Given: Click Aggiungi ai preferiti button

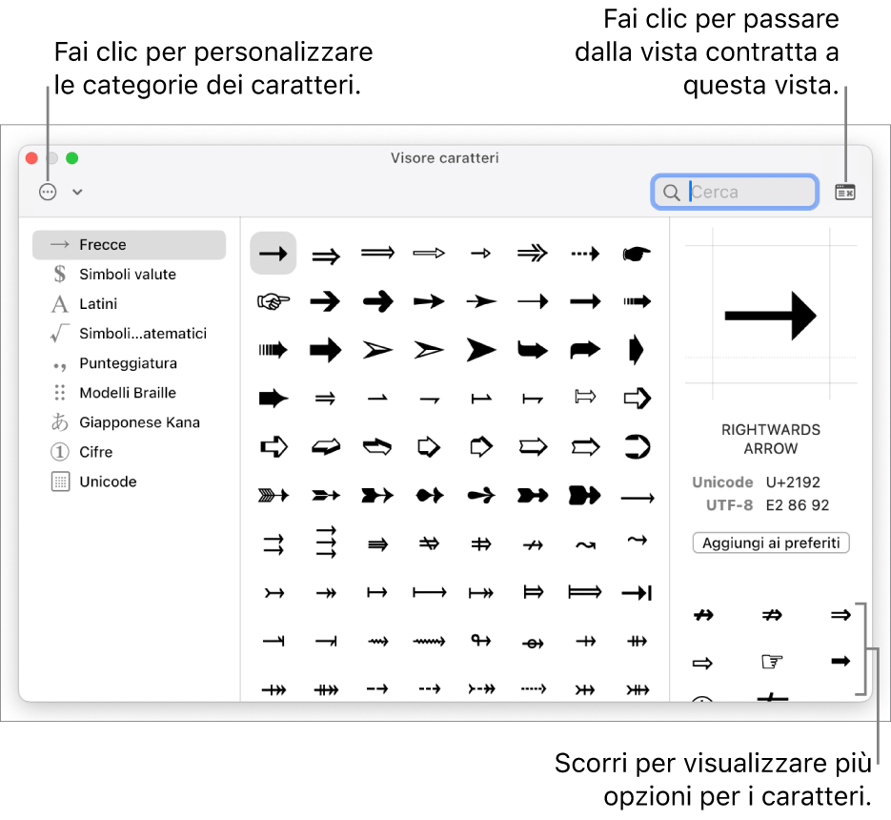Looking at the screenshot, I should pos(771,543).
